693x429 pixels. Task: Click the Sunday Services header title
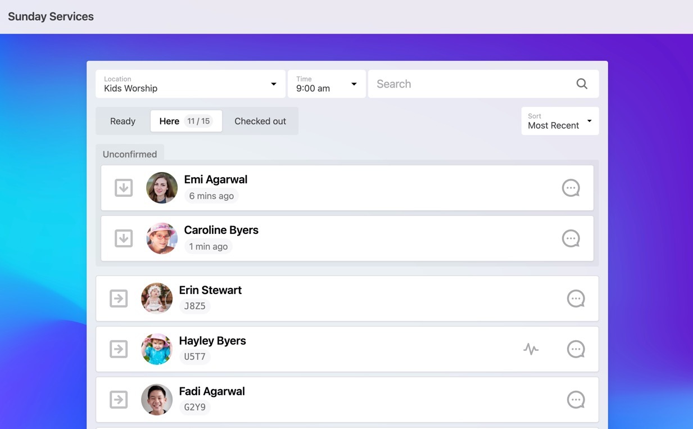click(51, 16)
